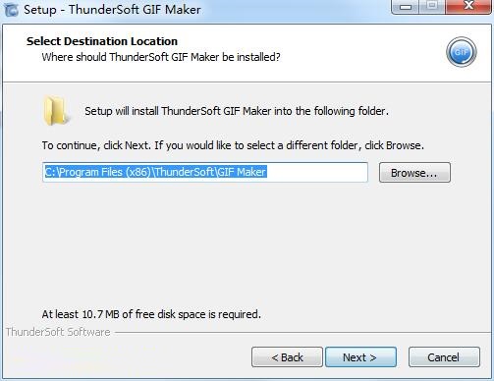Image resolution: width=494 pixels, height=381 pixels.
Task: Continue the installation with Next >
Action: [x=360, y=357]
